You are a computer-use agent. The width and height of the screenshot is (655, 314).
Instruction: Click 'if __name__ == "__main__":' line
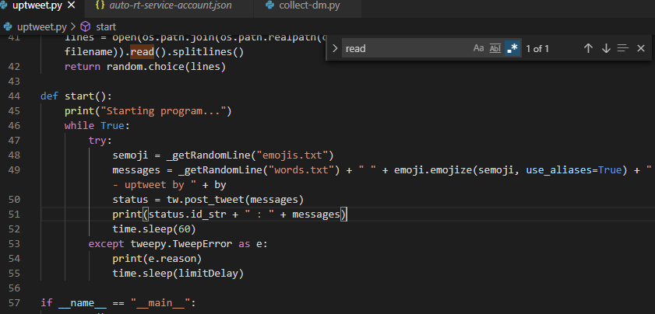(118, 303)
